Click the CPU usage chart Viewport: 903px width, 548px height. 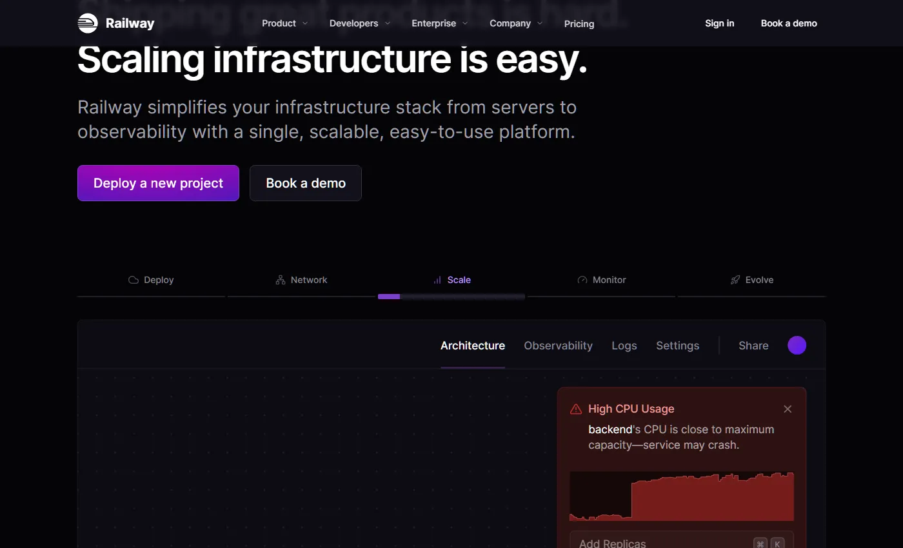click(x=681, y=496)
